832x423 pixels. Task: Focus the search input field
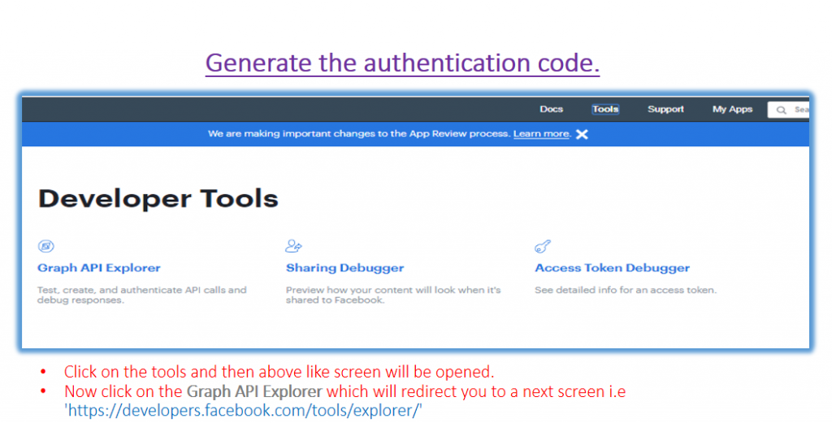788,110
